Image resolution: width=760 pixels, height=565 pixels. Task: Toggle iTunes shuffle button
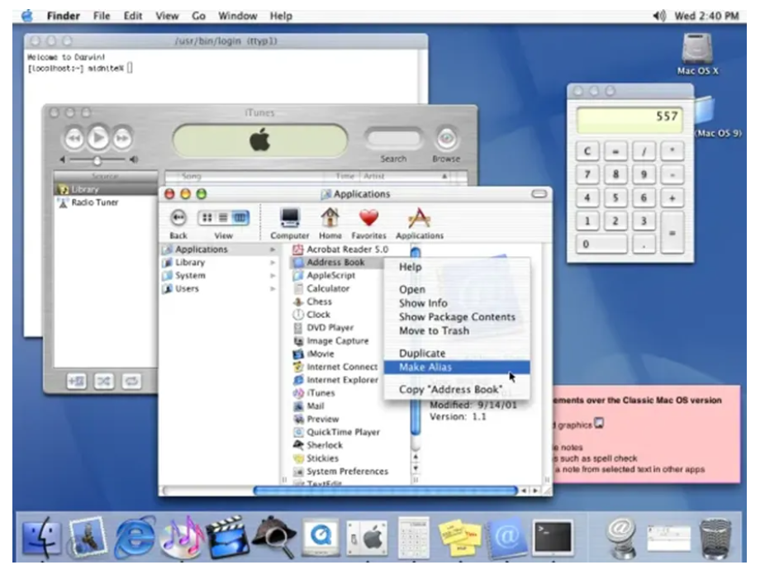[104, 382]
